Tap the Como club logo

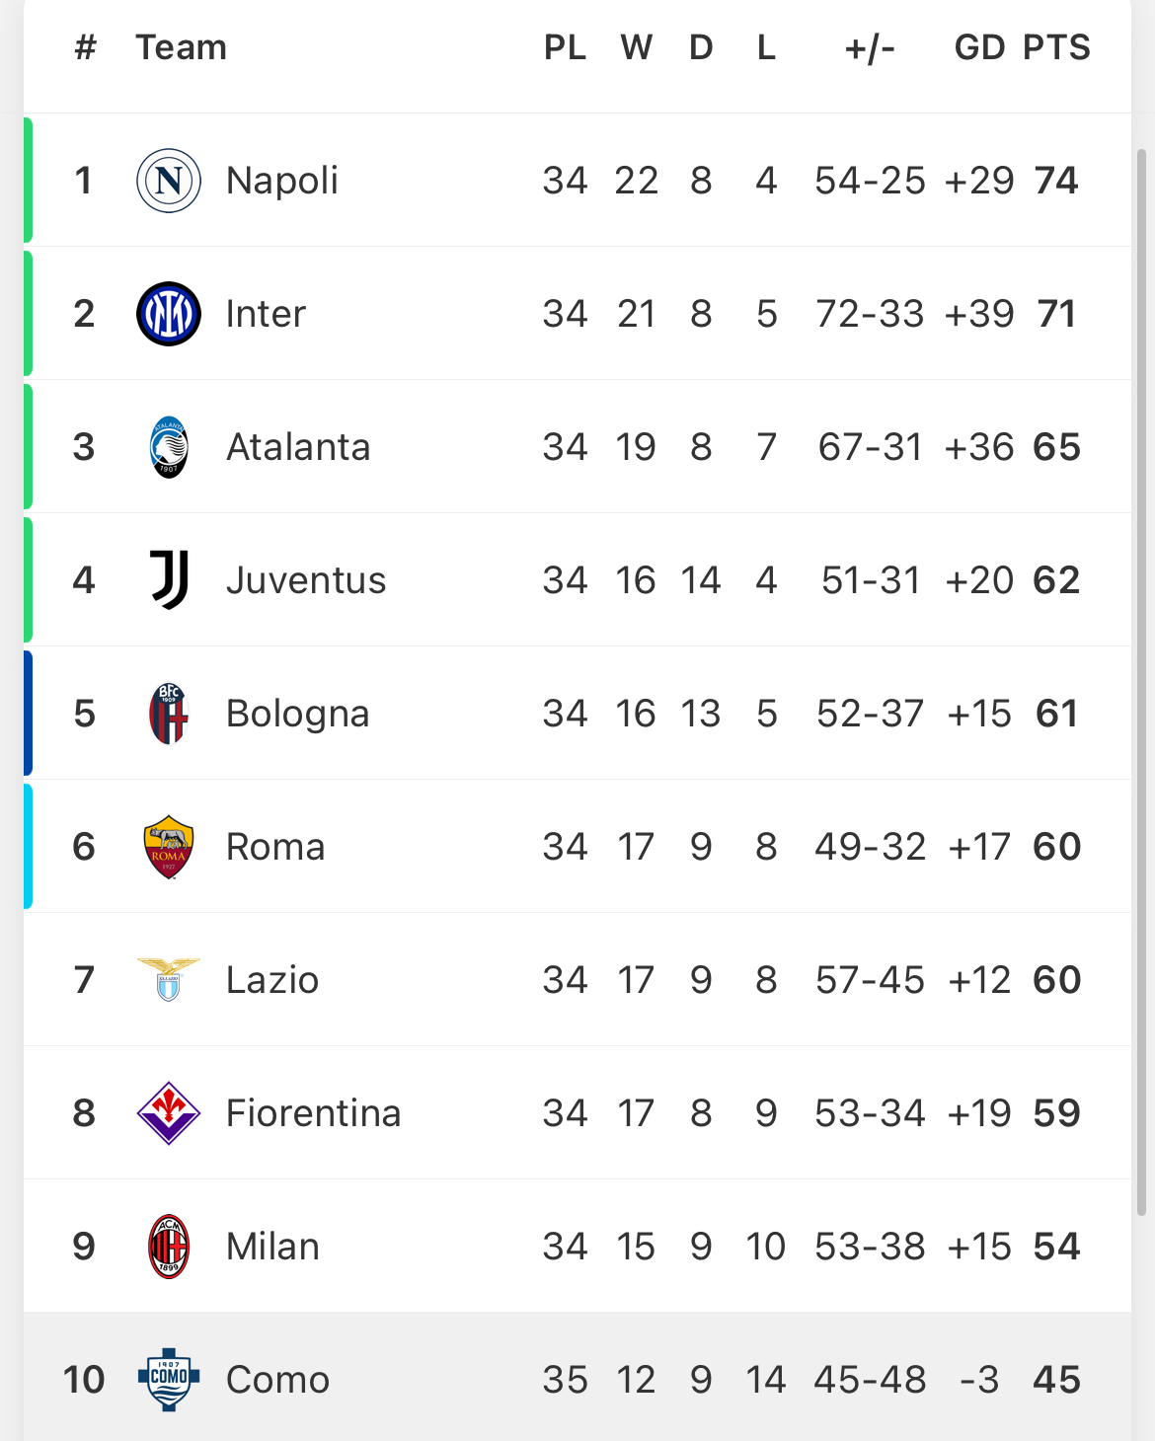point(169,1380)
